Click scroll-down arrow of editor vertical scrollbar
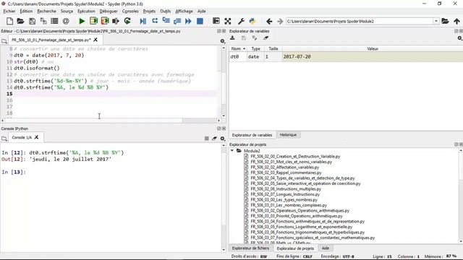Viewport: 463px width, 260px height. coord(224,116)
